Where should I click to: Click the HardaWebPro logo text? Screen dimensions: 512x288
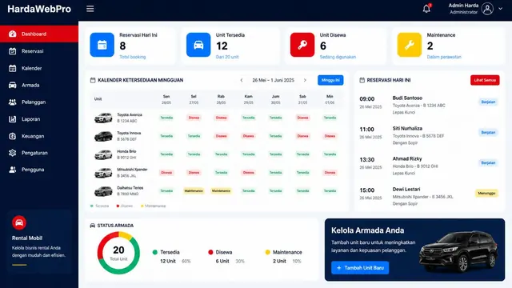pyautogui.click(x=39, y=9)
